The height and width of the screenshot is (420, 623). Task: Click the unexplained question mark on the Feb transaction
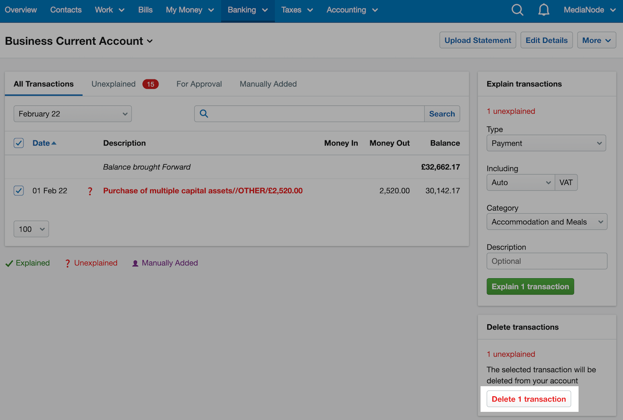(x=90, y=191)
